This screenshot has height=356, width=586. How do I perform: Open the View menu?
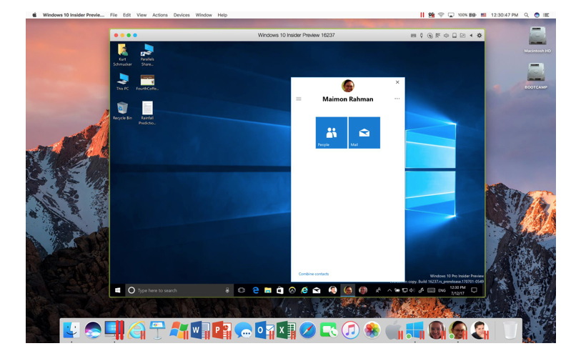pos(141,15)
